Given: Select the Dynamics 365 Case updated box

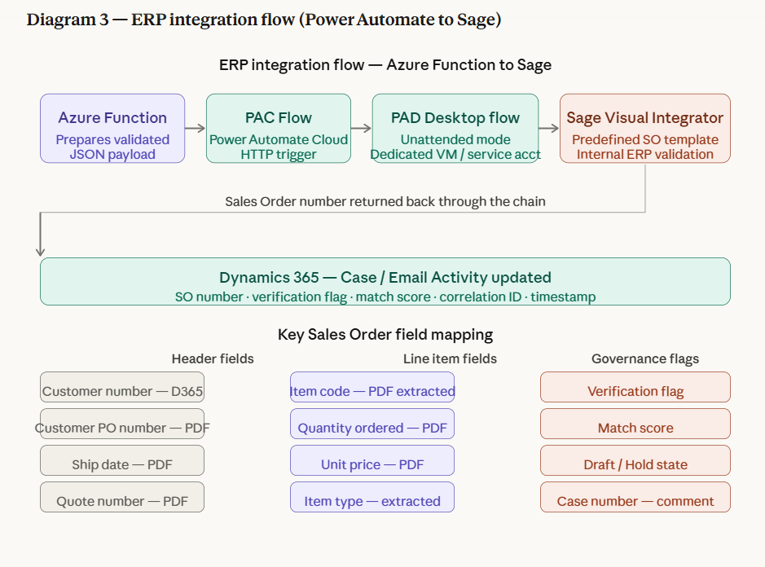Looking at the screenshot, I should (385, 282).
